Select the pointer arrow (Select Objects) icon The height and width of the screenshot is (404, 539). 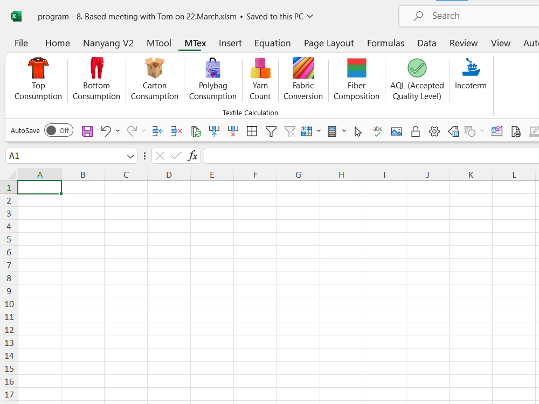coord(358,131)
